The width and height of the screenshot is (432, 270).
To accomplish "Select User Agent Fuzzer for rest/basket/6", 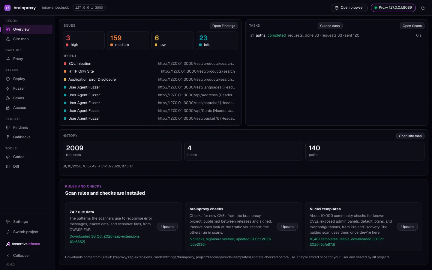I will [150, 118].
